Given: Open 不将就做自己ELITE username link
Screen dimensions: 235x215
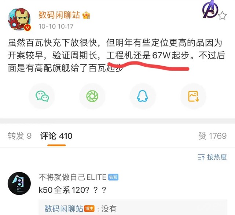Looking at the screenshot, I should (73, 177).
